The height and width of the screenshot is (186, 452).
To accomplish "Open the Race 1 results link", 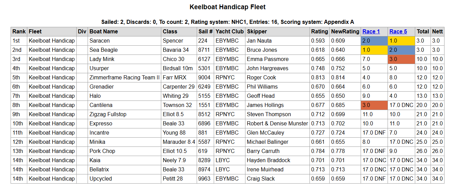I will (371, 31).
